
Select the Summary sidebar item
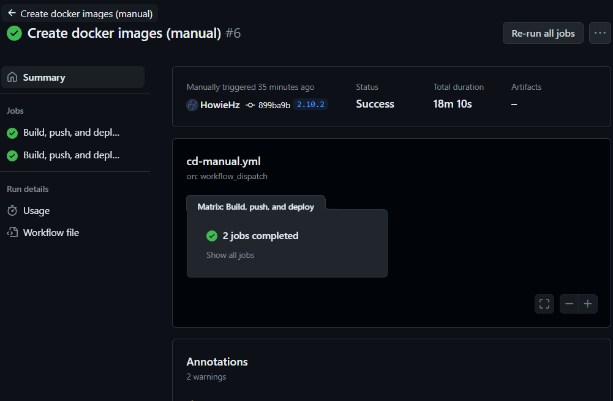73,77
